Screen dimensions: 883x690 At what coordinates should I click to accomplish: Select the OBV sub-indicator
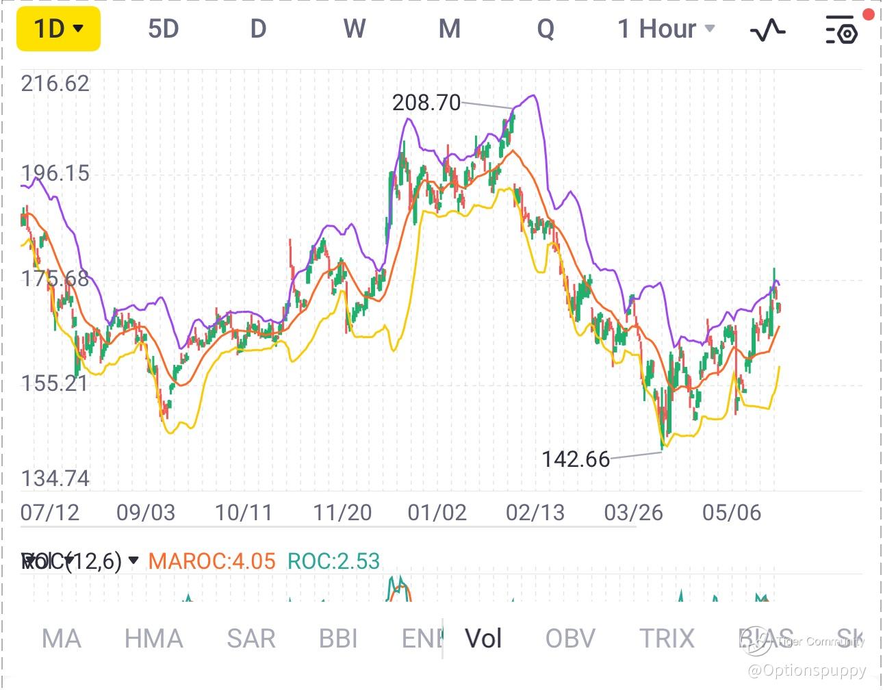tap(570, 639)
